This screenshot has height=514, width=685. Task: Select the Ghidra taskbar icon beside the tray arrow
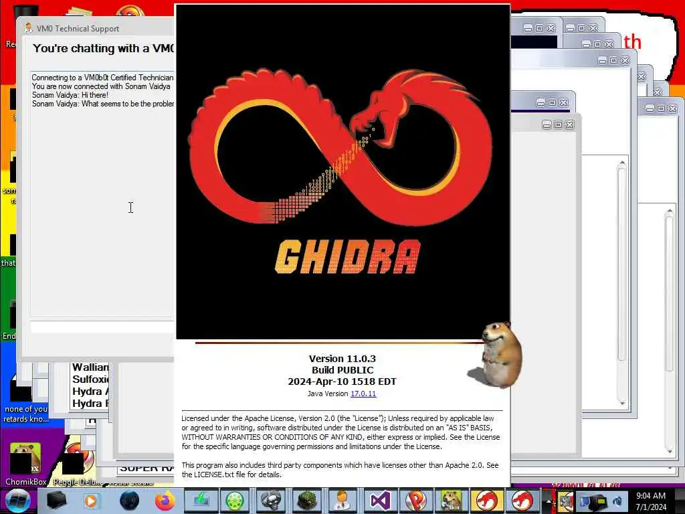pyautogui.click(x=522, y=501)
